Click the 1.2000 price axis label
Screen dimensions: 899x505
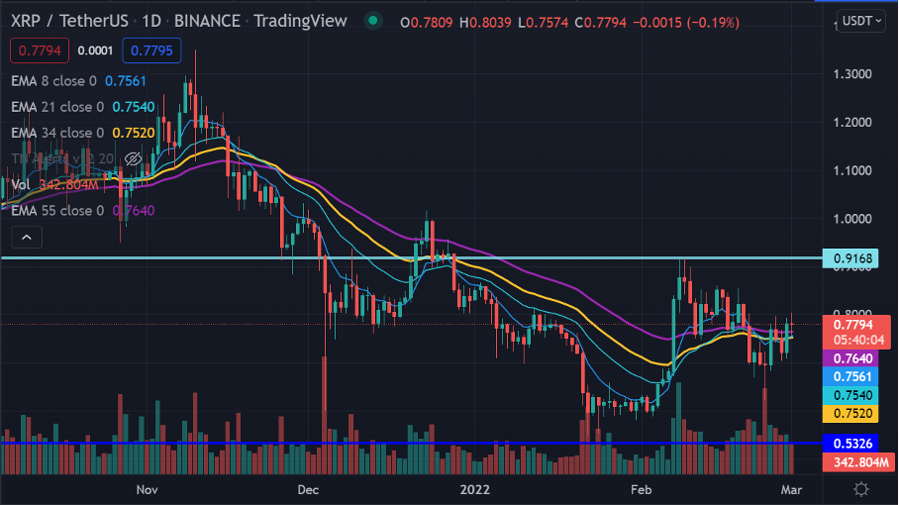point(852,122)
